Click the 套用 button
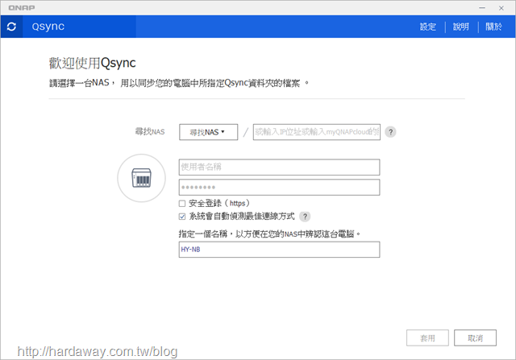 [427, 338]
